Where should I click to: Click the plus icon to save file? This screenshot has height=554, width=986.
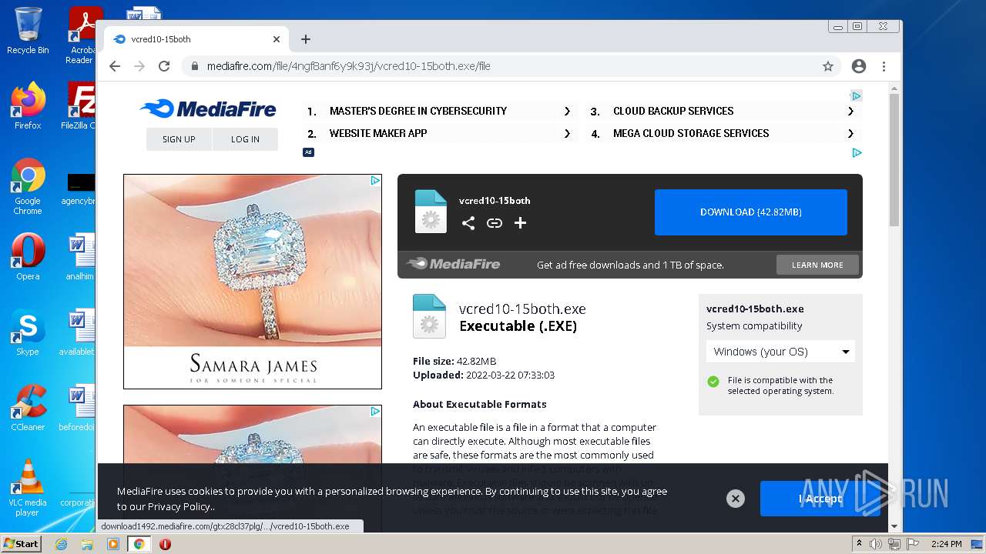[x=521, y=223]
